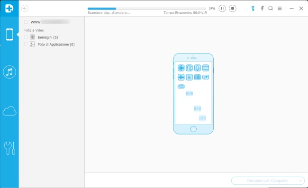308x188 pixels.
Task: Click the scan progress bar
Action: coord(146,9)
